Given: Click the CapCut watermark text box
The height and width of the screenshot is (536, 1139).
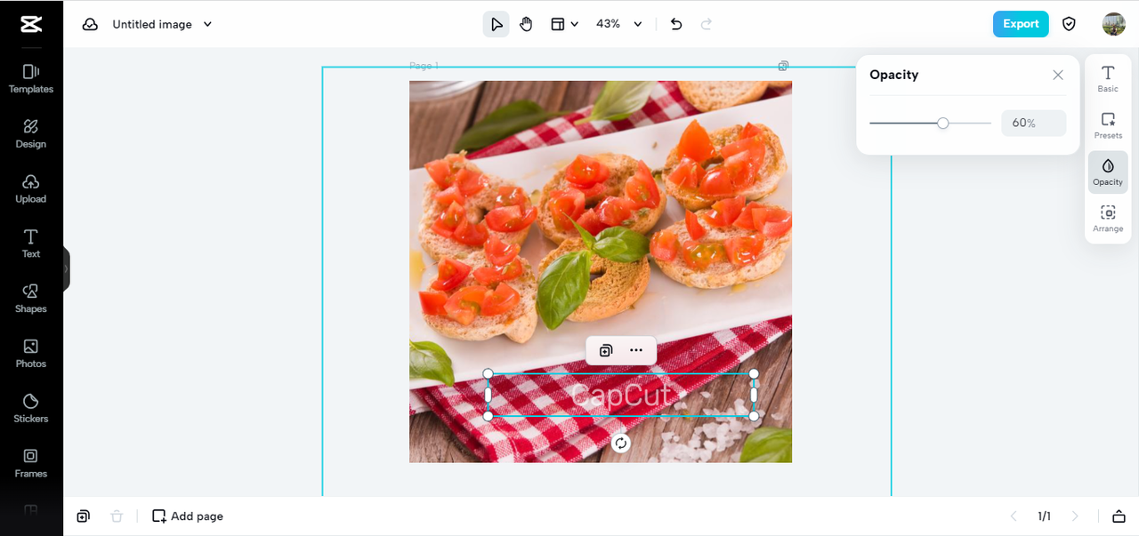Looking at the screenshot, I should (x=621, y=395).
